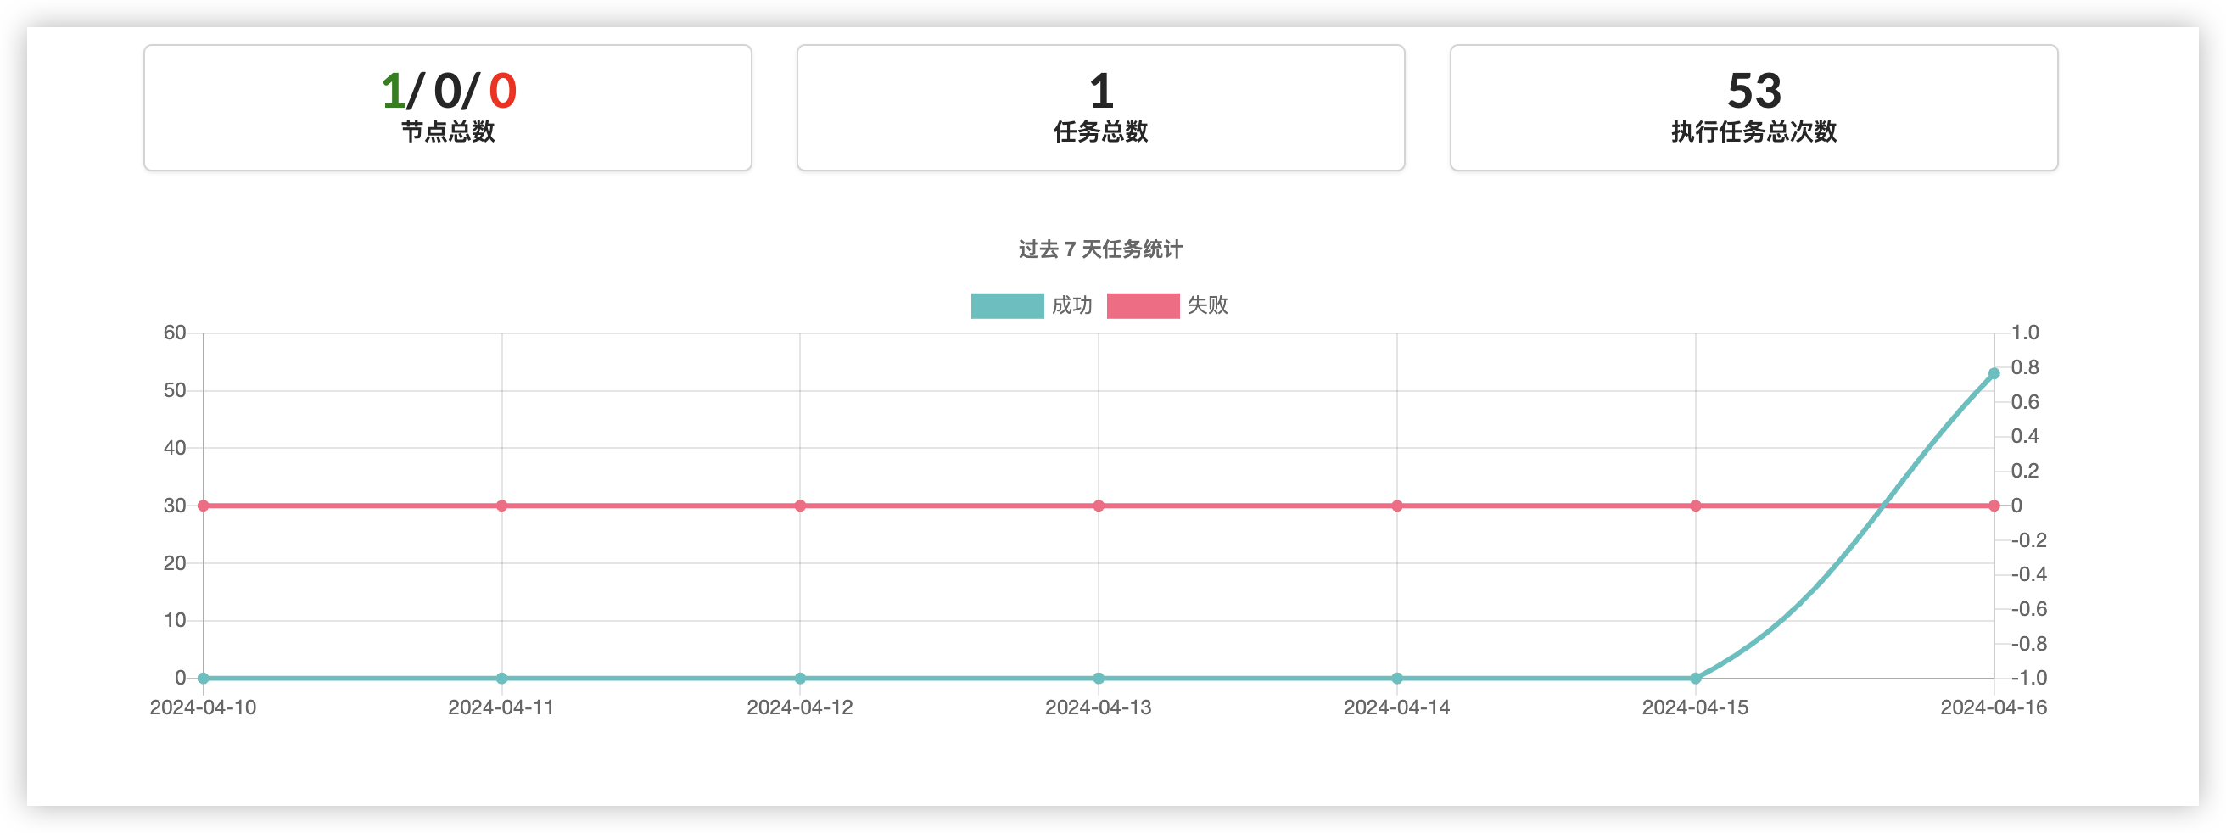Click the red offline node count 0
The image size is (2226, 833).
point(503,91)
